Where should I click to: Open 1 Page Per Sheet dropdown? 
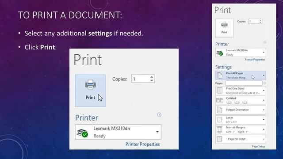(x=241, y=139)
